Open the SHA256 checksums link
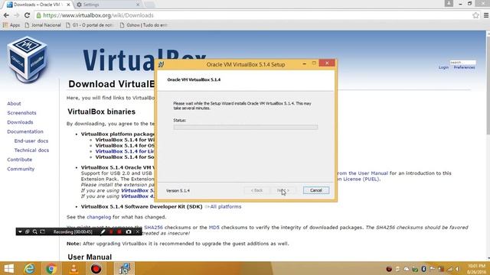 click(153, 228)
